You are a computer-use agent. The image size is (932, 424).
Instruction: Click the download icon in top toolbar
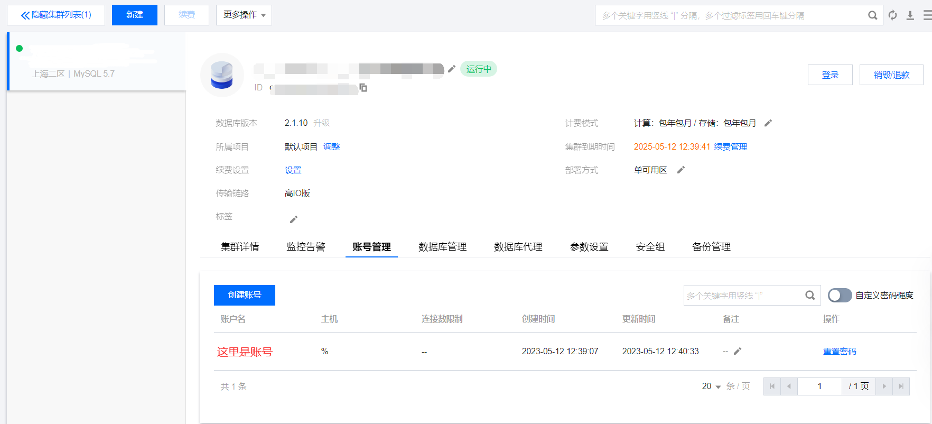click(x=910, y=15)
